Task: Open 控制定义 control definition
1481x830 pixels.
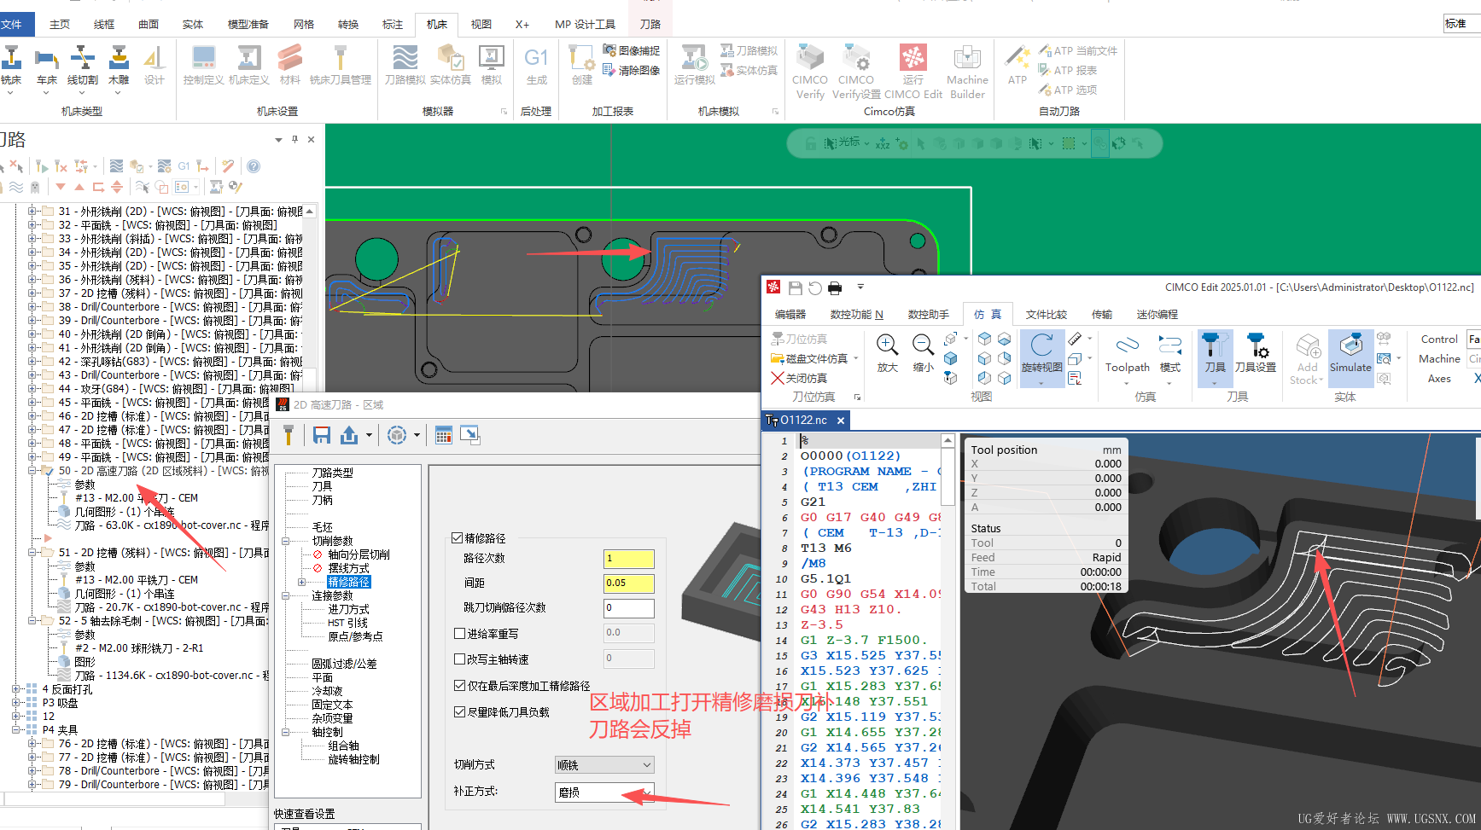Action: click(203, 66)
